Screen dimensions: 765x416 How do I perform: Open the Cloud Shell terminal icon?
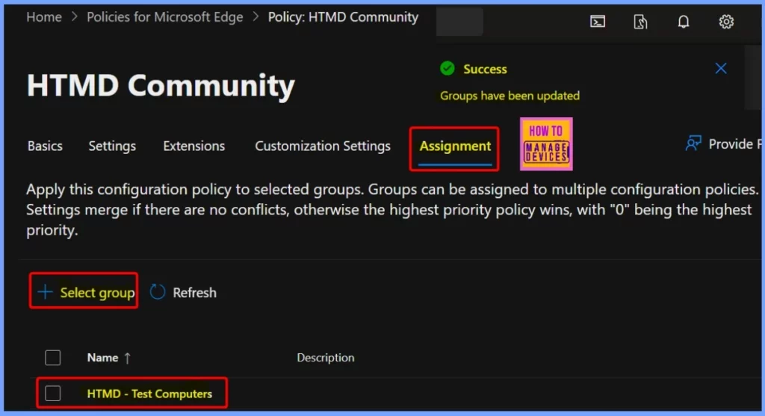tap(598, 22)
